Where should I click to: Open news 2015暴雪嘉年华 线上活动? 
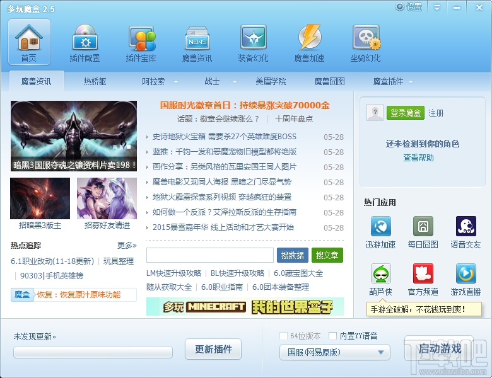223,227
